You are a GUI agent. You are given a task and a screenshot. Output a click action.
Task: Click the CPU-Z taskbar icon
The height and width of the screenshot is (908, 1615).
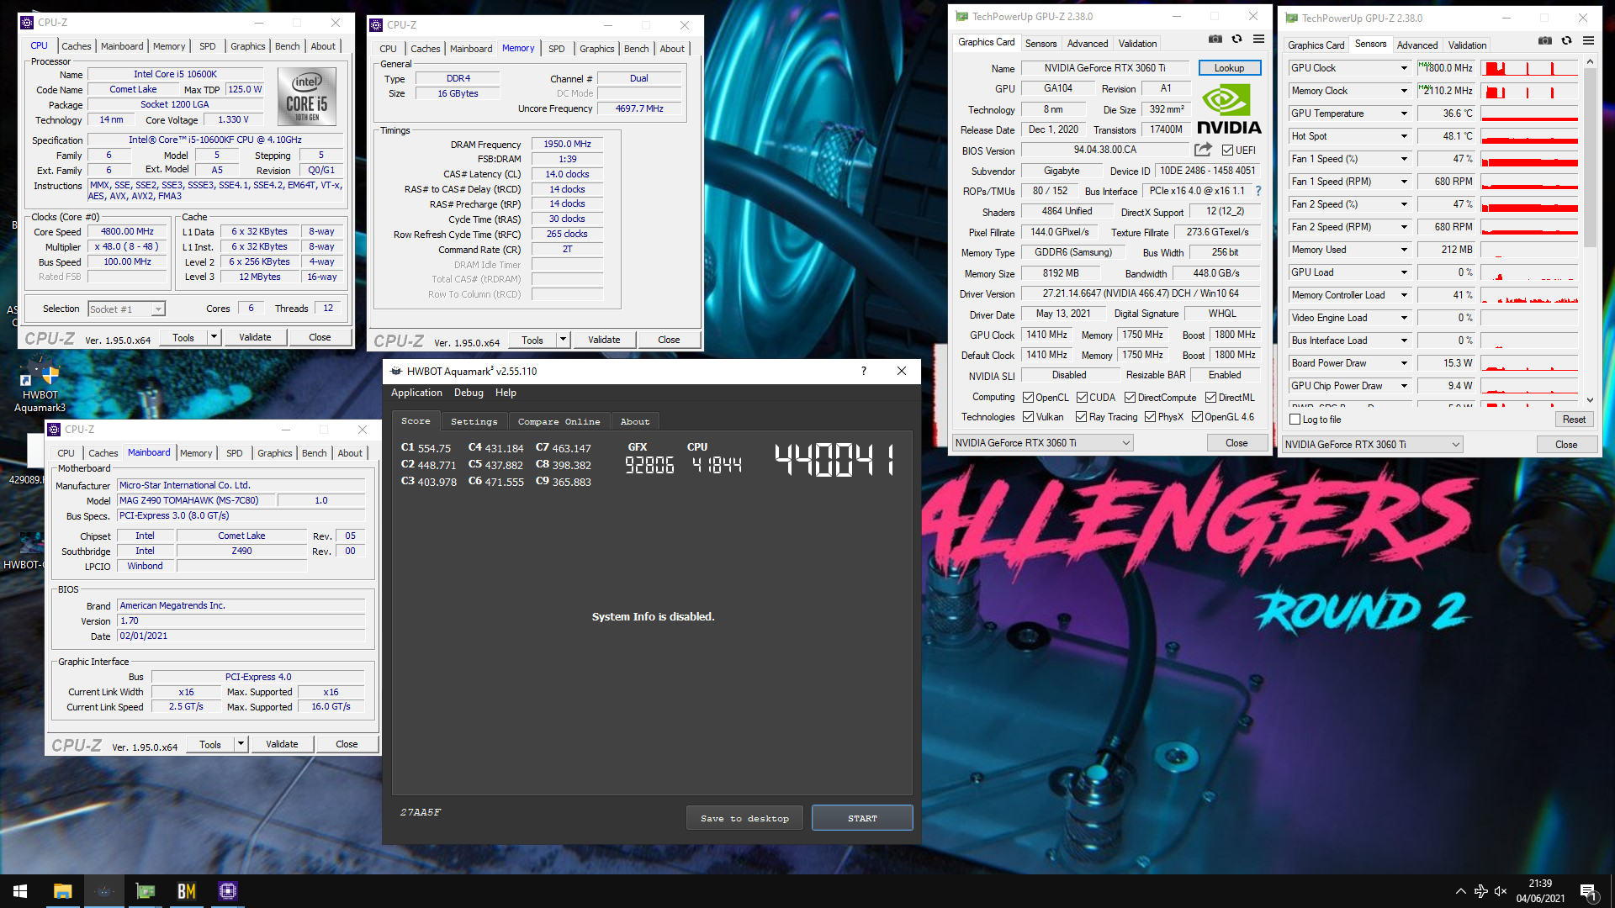coord(228,891)
